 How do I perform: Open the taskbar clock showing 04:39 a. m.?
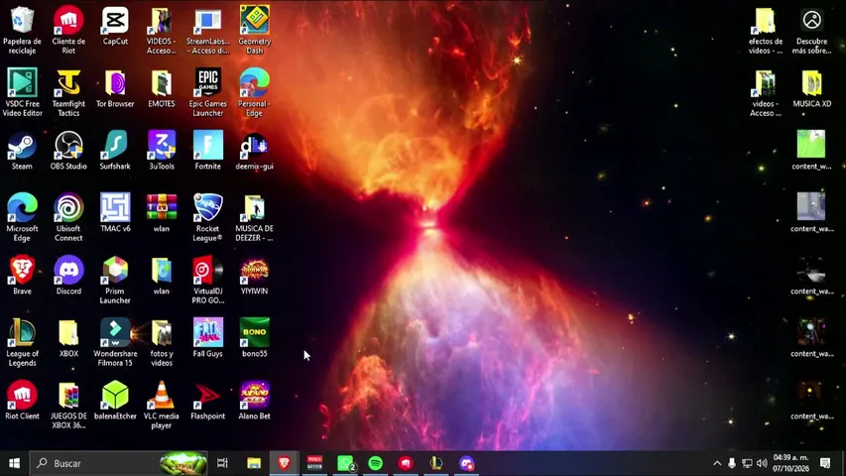point(791,463)
